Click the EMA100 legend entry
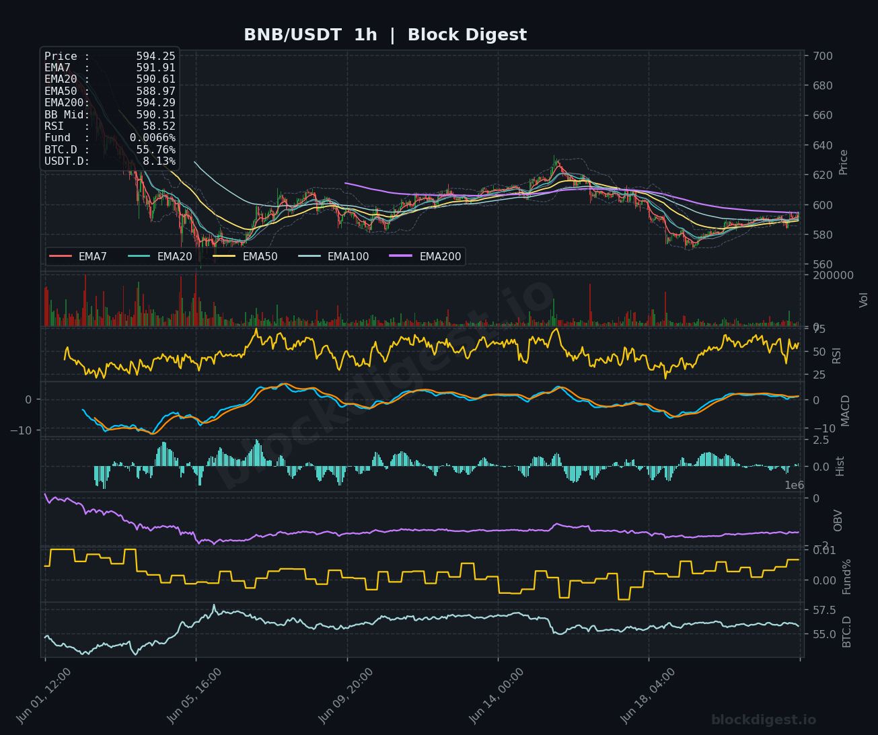This screenshot has height=735, width=878. [334, 256]
